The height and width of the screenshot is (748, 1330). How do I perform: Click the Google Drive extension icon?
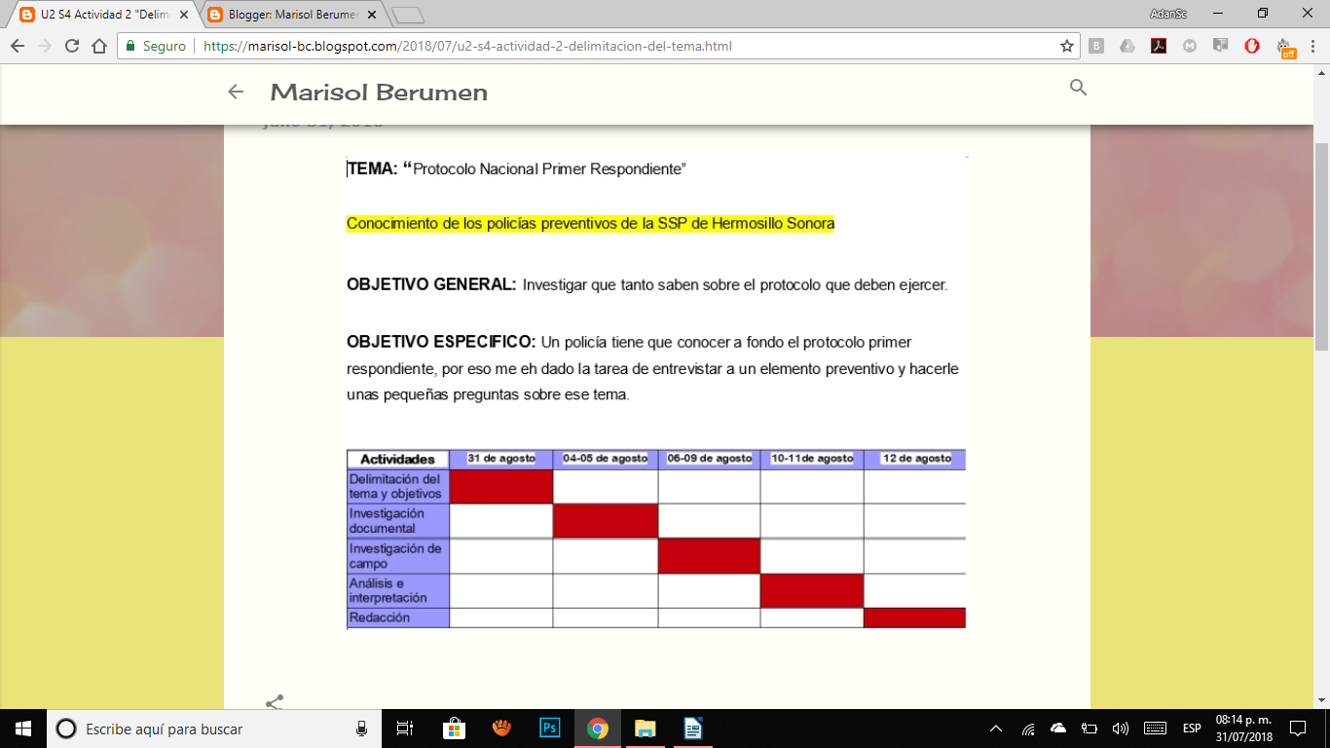[x=1127, y=45]
